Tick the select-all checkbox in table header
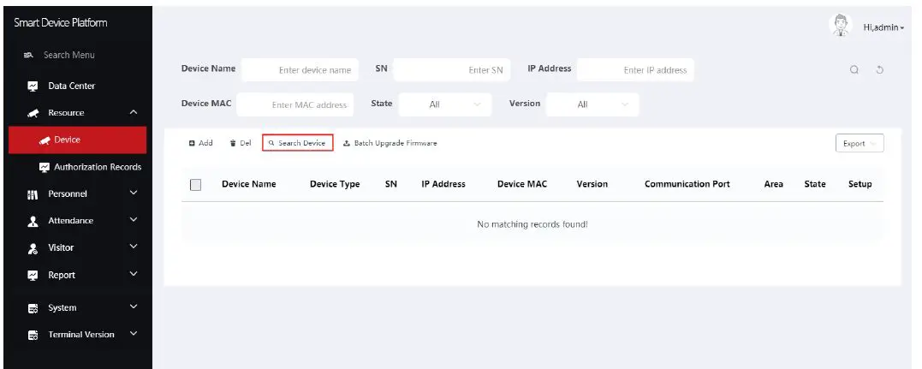Image resolution: width=922 pixels, height=369 pixels. click(x=195, y=184)
